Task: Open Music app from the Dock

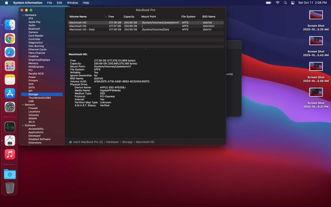Action: (10, 154)
